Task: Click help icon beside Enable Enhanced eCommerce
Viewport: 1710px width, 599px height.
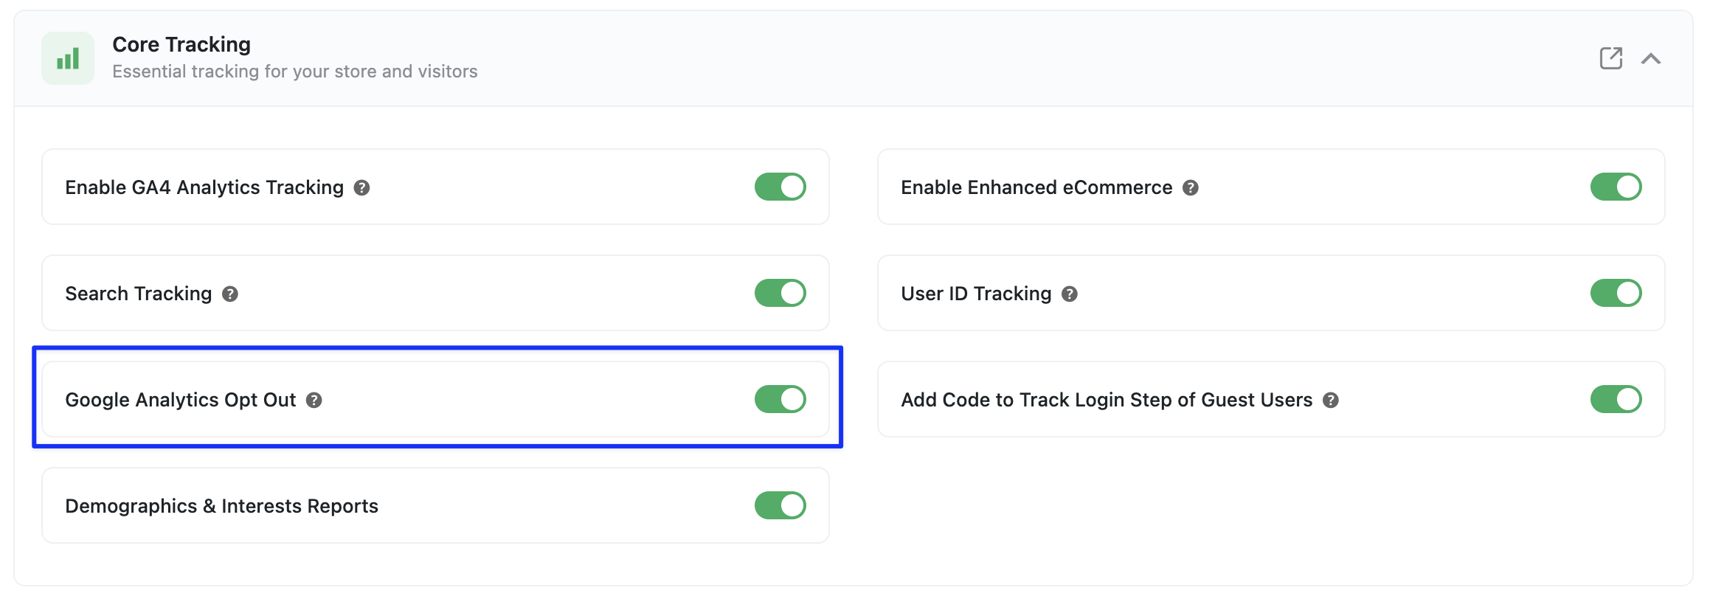Action: click(1191, 187)
